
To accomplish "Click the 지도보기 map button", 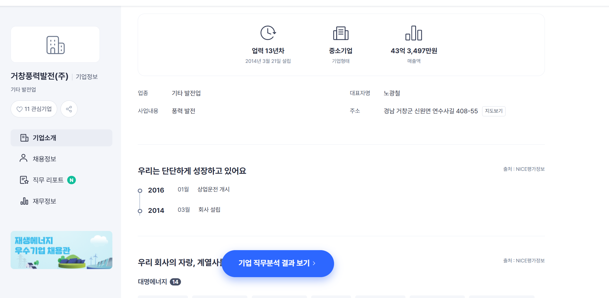I will tap(494, 111).
